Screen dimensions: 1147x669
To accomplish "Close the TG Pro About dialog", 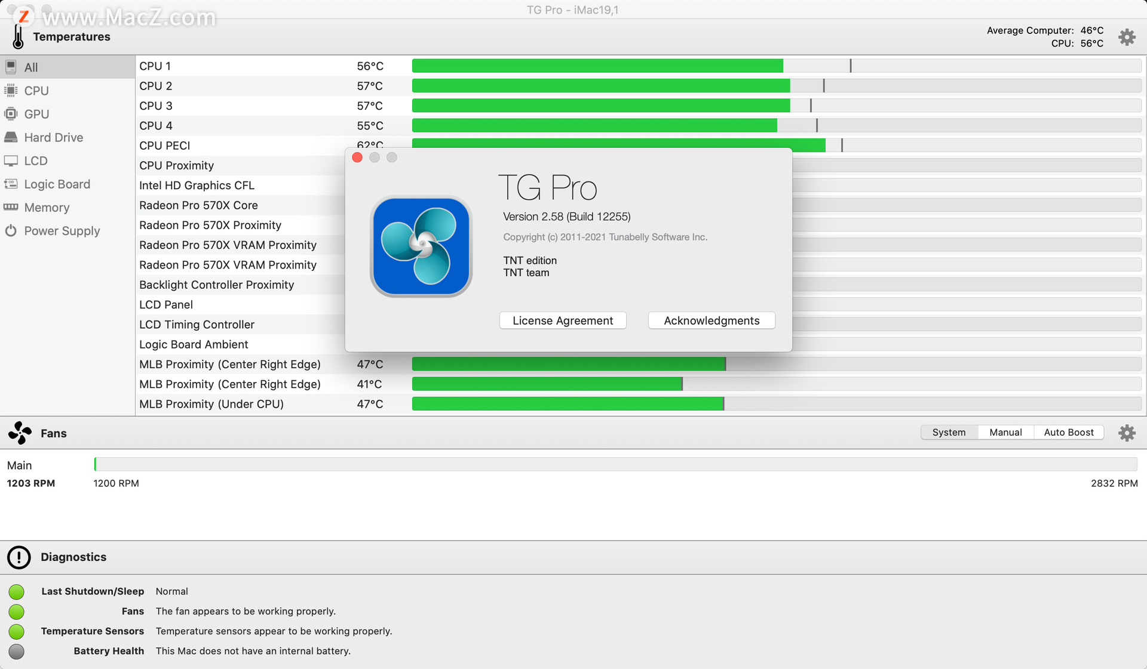I will [357, 158].
